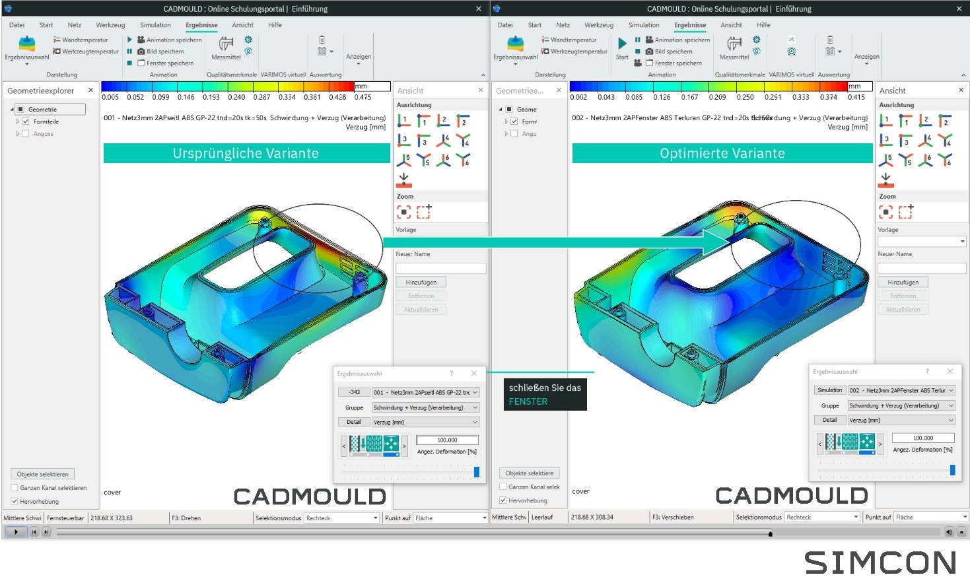
Task: Activate the zoom-to-fit icon under Zoom
Action: coord(404,212)
